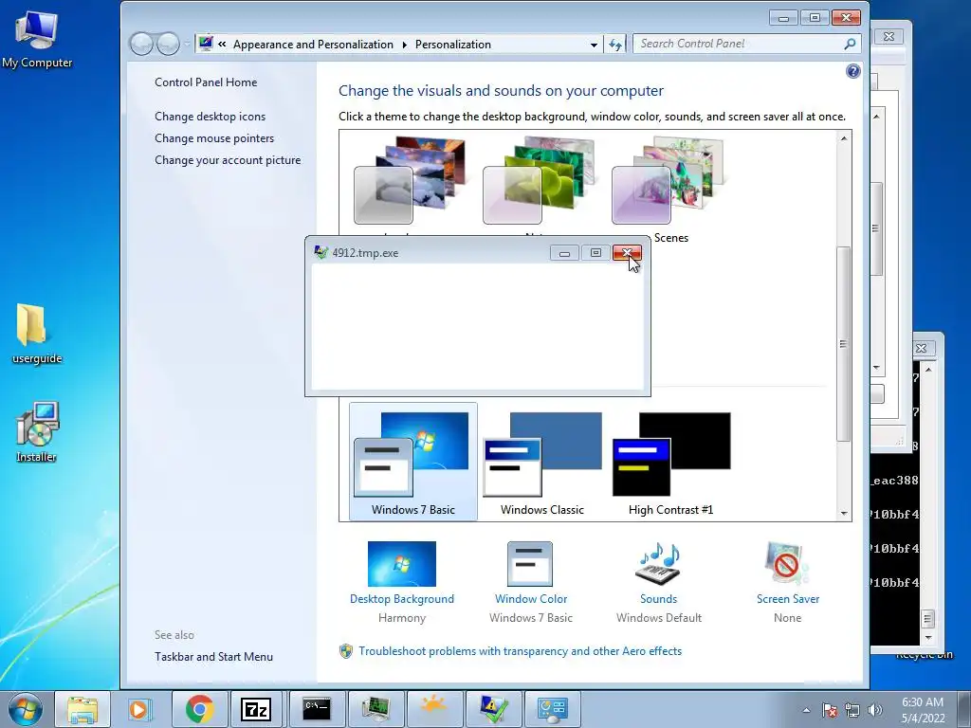Click scroll down arrow in console window
Image resolution: width=971 pixels, height=728 pixels.
coord(927,638)
